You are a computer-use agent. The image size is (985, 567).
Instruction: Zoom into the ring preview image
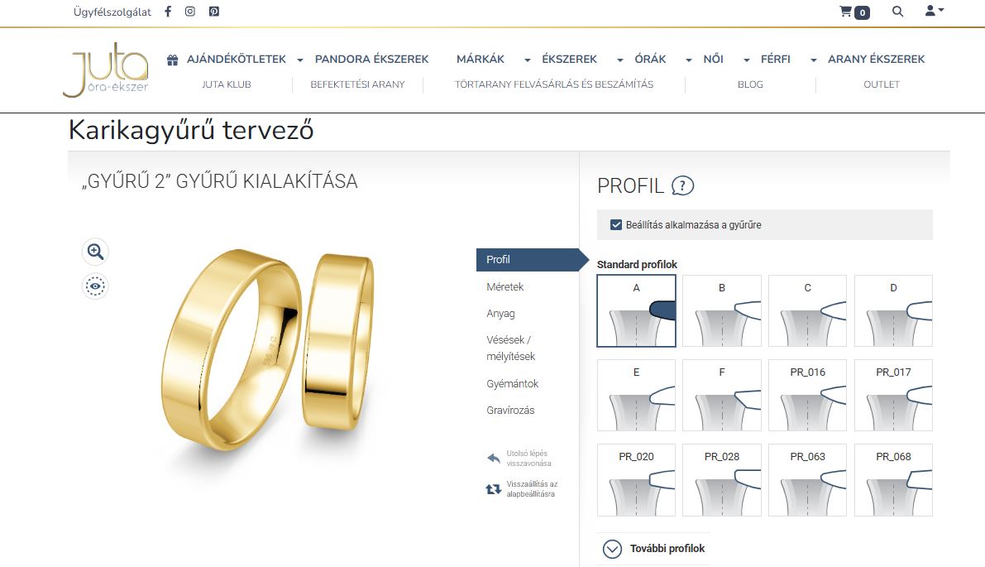(96, 252)
